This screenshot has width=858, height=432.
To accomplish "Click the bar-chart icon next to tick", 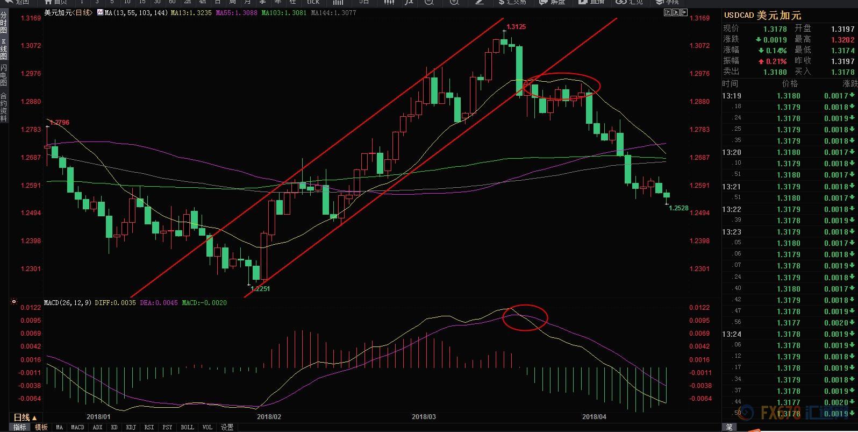I will pos(338,2).
